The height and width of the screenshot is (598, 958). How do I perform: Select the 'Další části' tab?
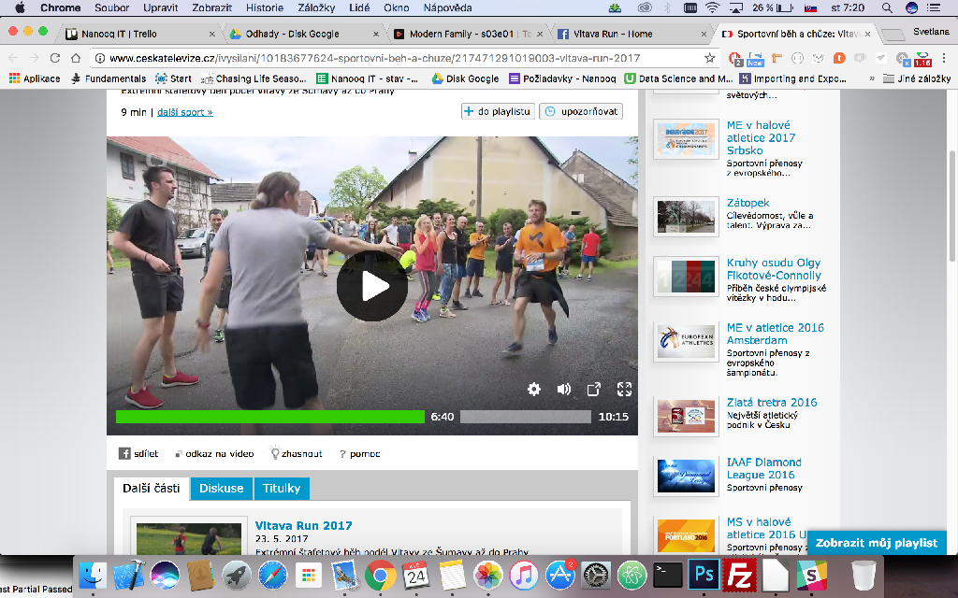152,488
